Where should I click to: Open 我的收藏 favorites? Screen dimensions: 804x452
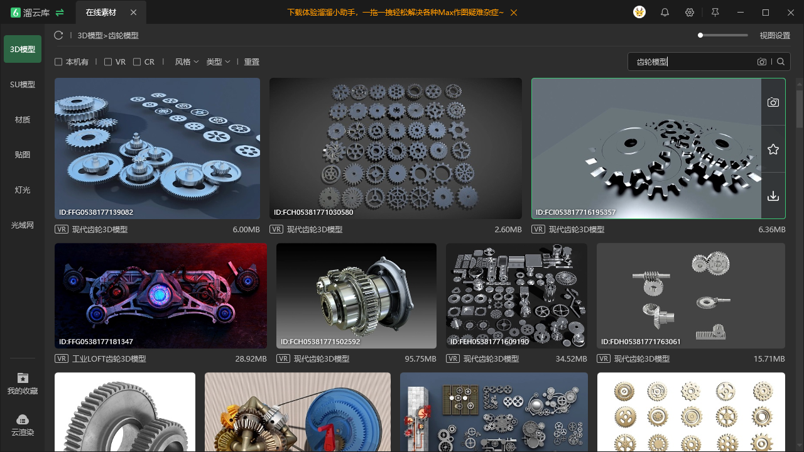tap(23, 384)
